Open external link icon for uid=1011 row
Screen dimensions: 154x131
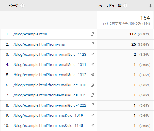click(93, 64)
